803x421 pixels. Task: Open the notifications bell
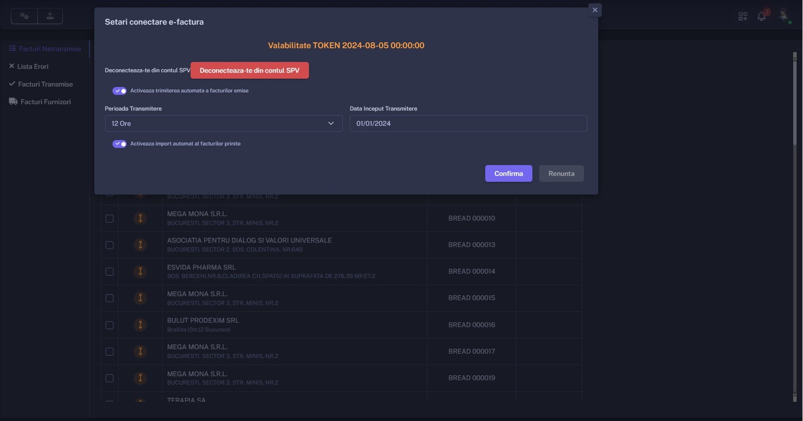(761, 16)
